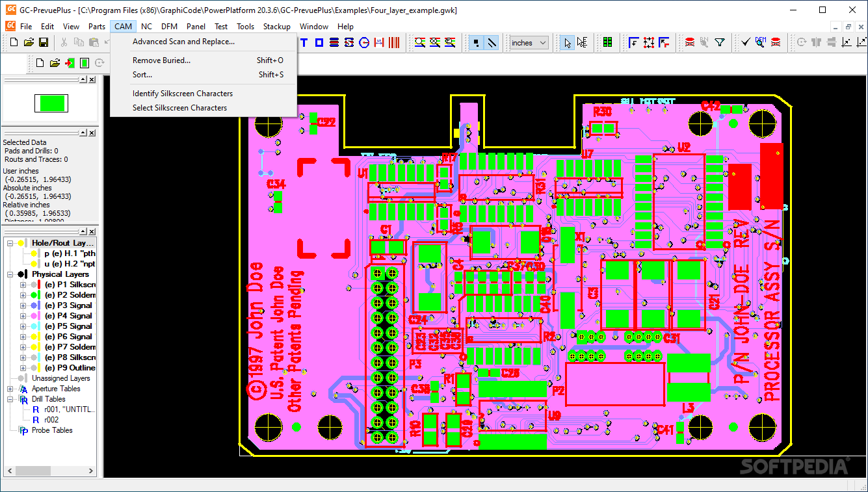Open the DFM menu
This screenshot has height=492, width=868.
(169, 27)
